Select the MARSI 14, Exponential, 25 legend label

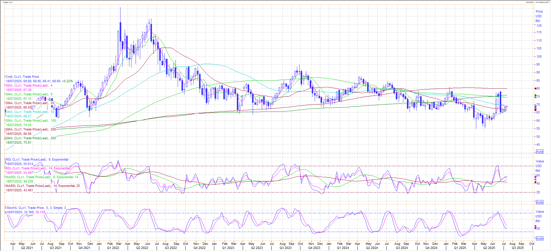[43, 186]
